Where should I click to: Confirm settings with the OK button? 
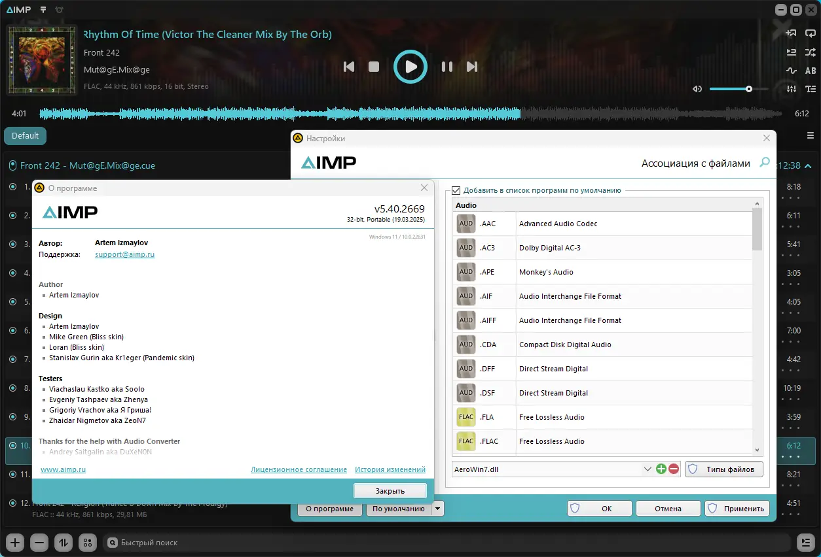click(600, 509)
